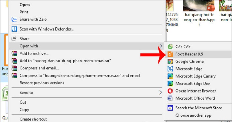
Task: Click the Edge Dev icon
Action: [170, 84]
